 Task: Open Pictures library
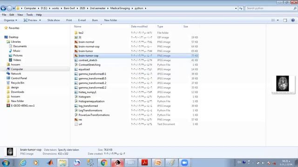18,56
